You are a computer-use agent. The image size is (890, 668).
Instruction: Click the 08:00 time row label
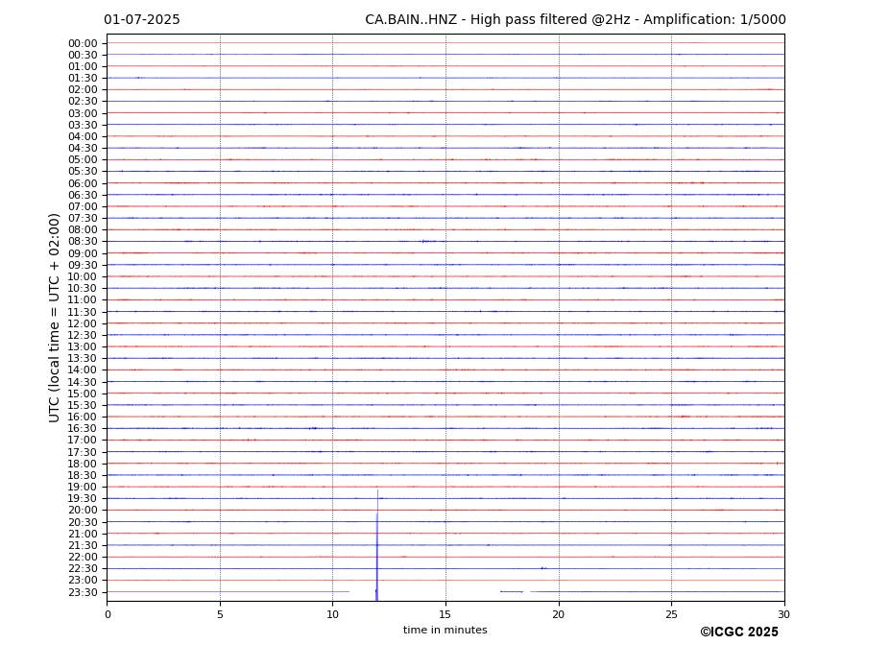click(83, 229)
